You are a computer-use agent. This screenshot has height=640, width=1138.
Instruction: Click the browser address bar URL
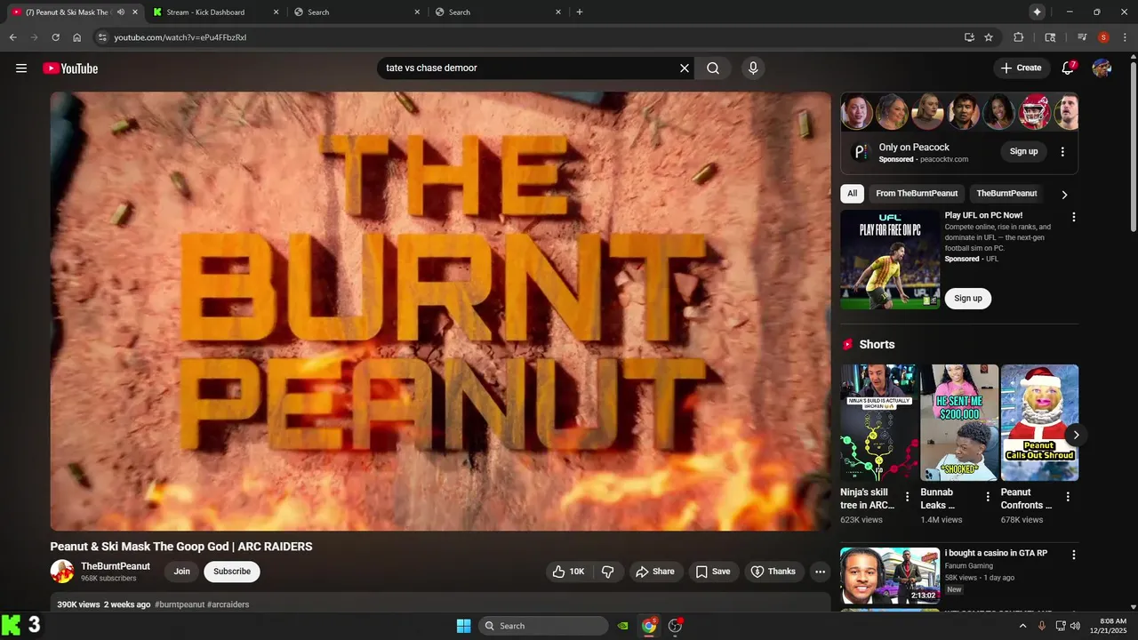click(180, 37)
